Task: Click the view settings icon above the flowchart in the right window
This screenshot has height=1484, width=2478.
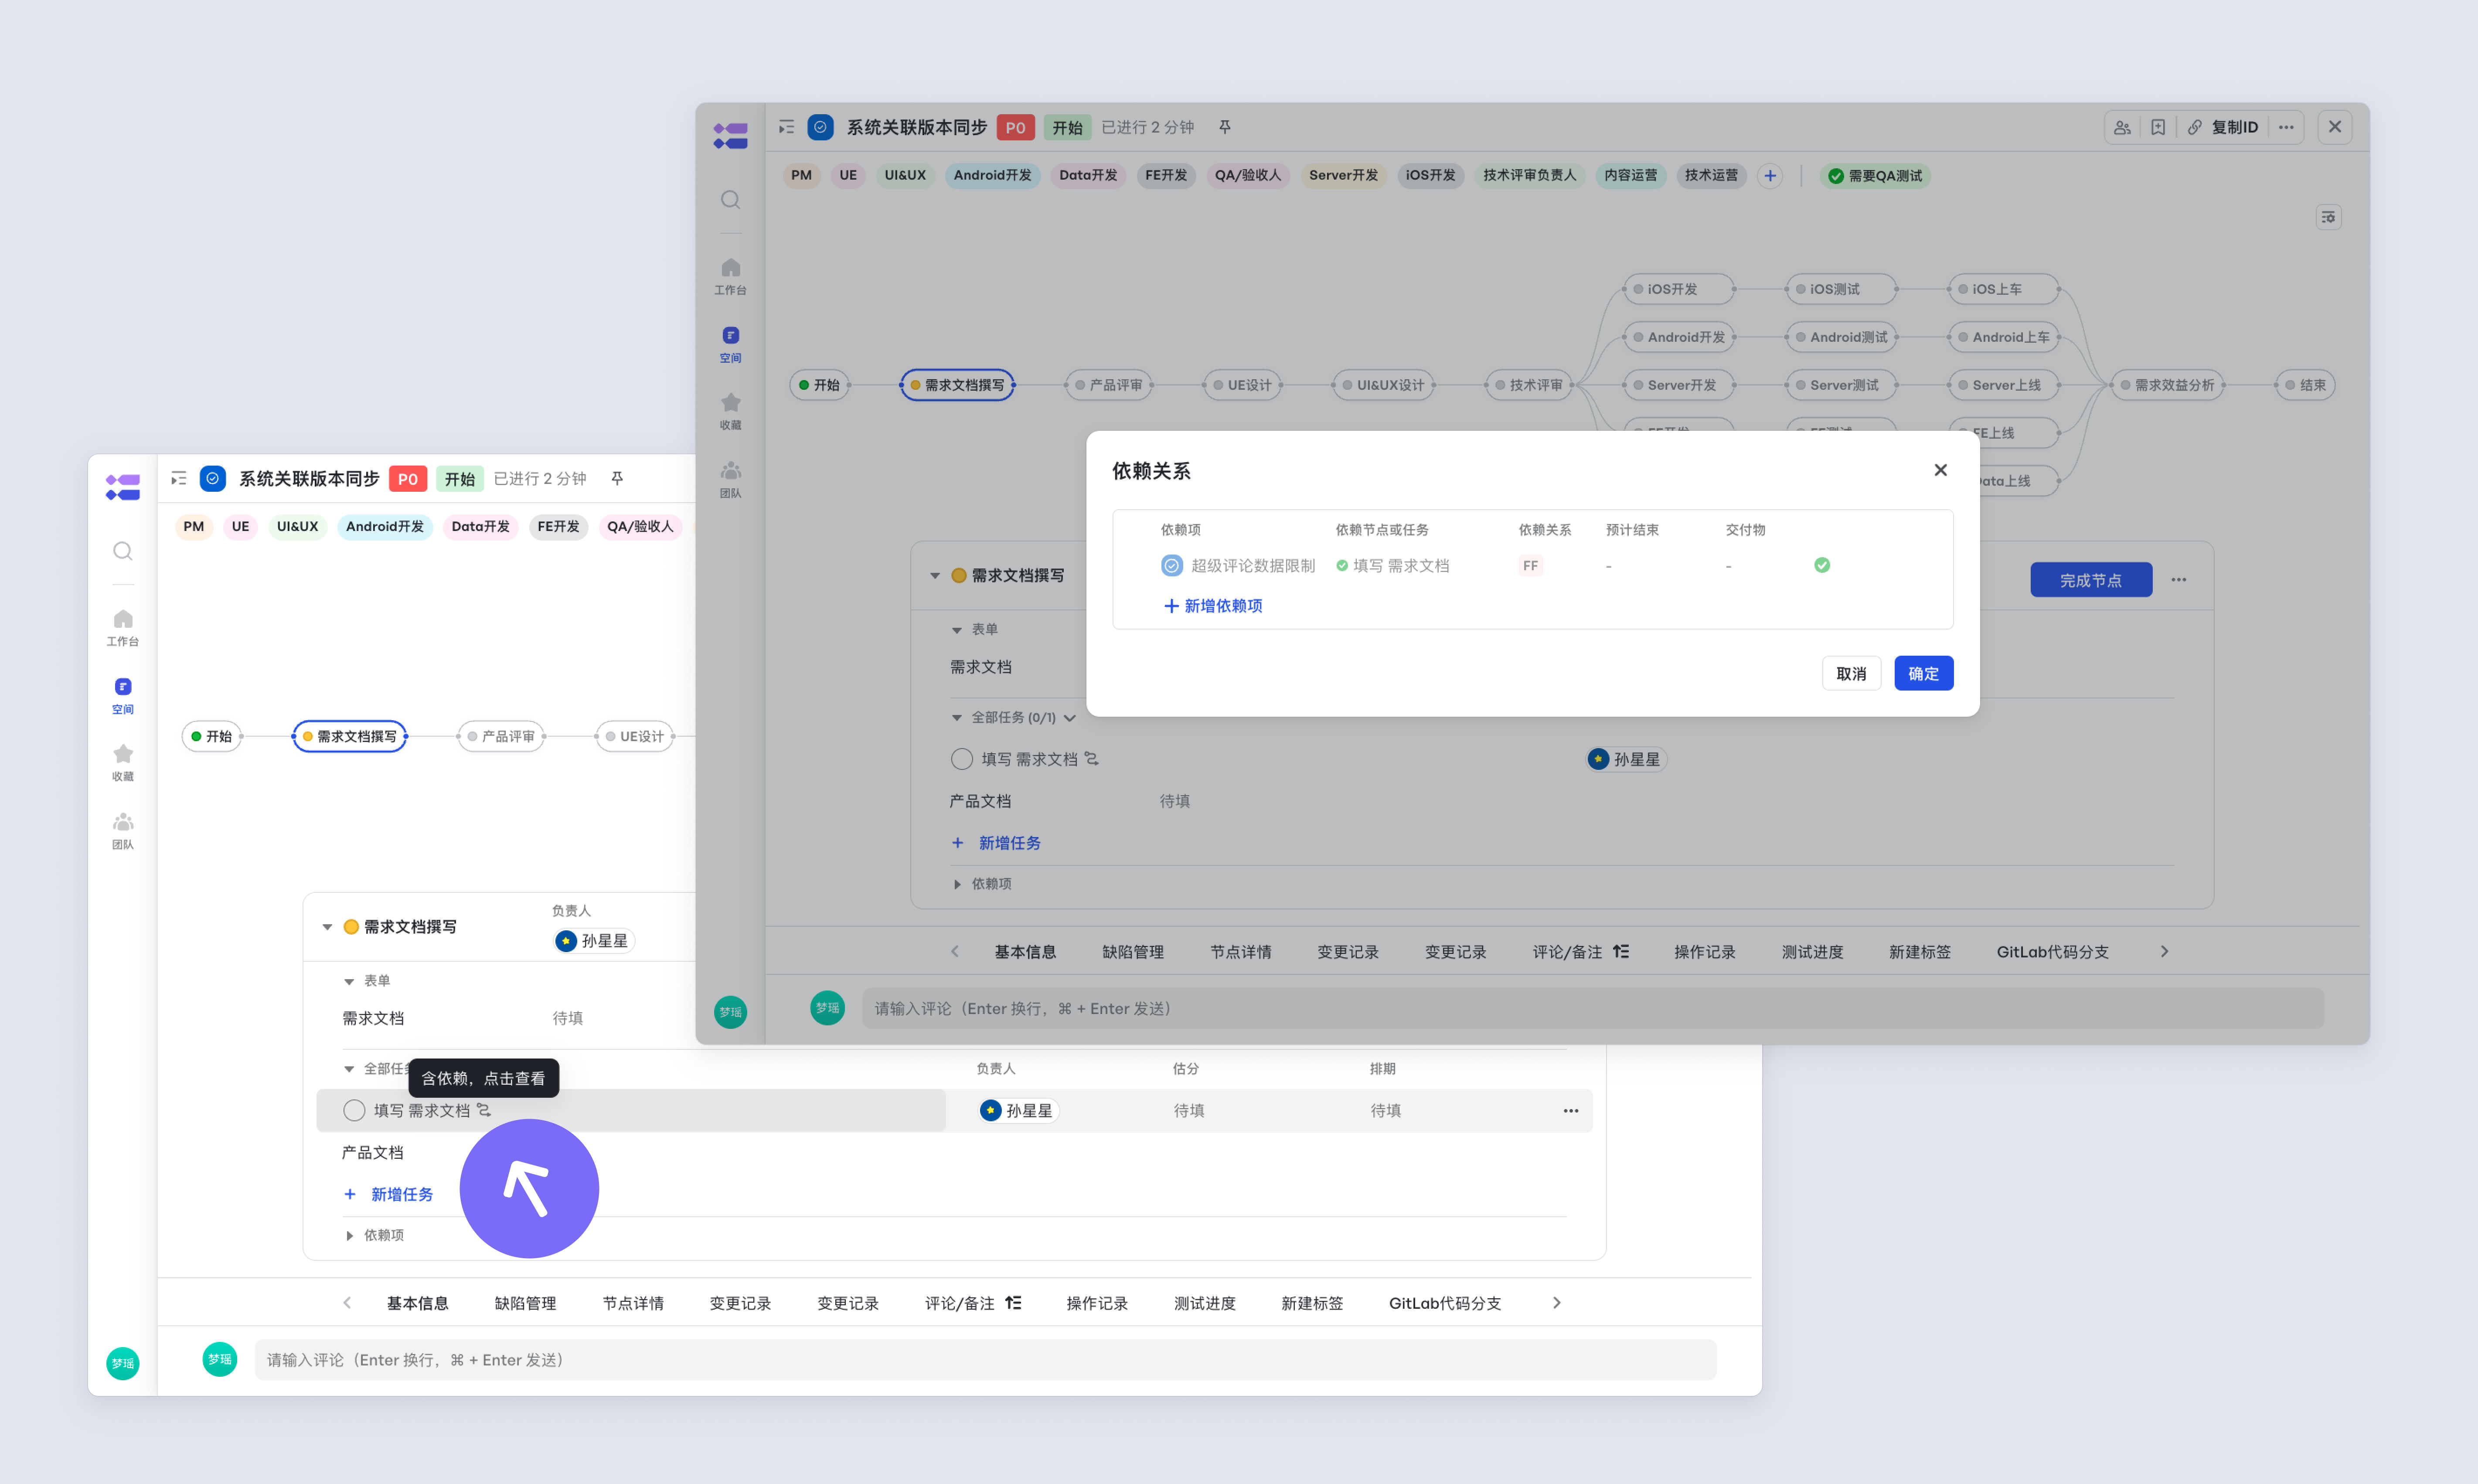Action: (x=2329, y=217)
